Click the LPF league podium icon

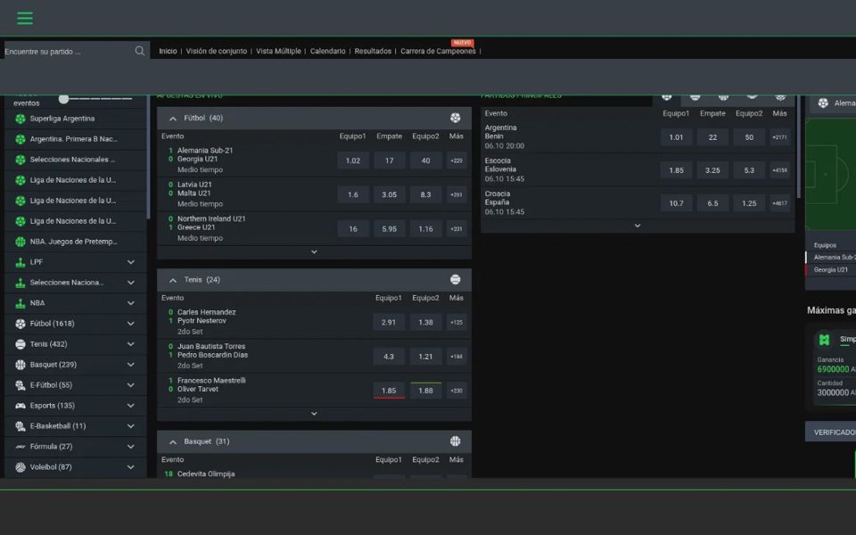21,262
